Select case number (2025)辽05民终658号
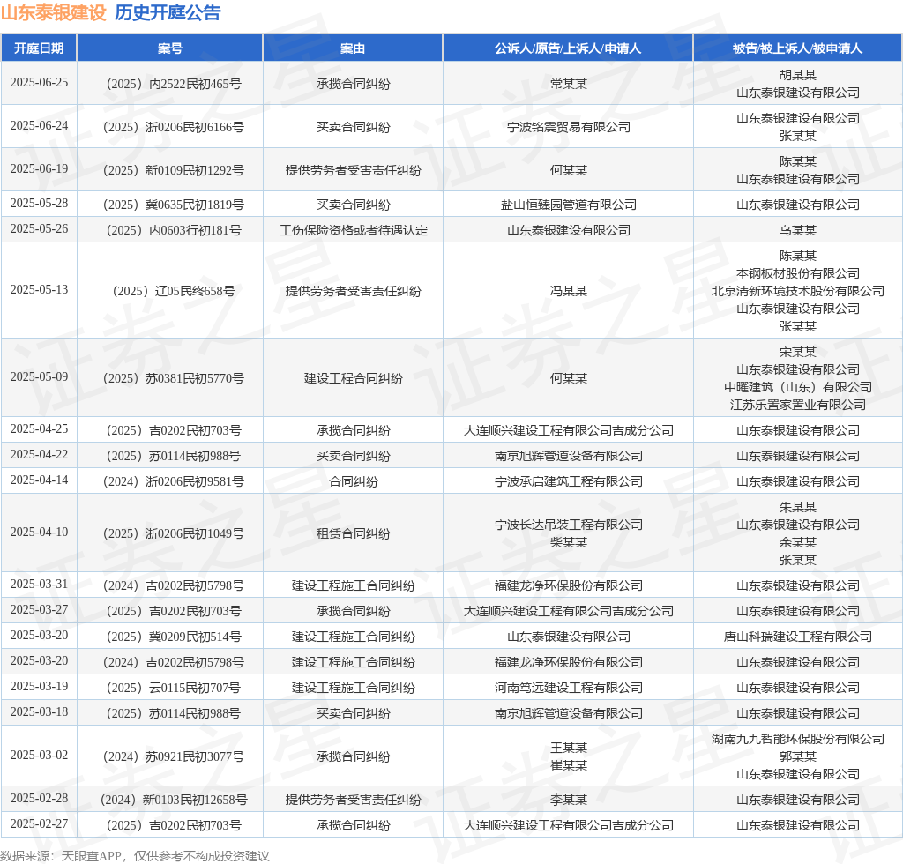 [x=174, y=291]
